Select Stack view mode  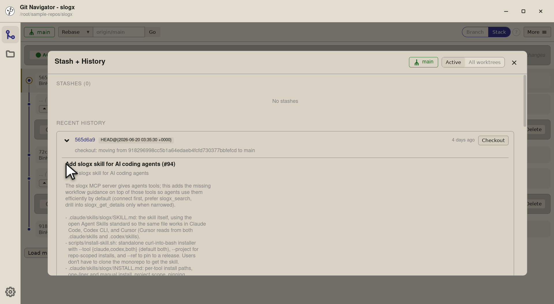pos(499,32)
